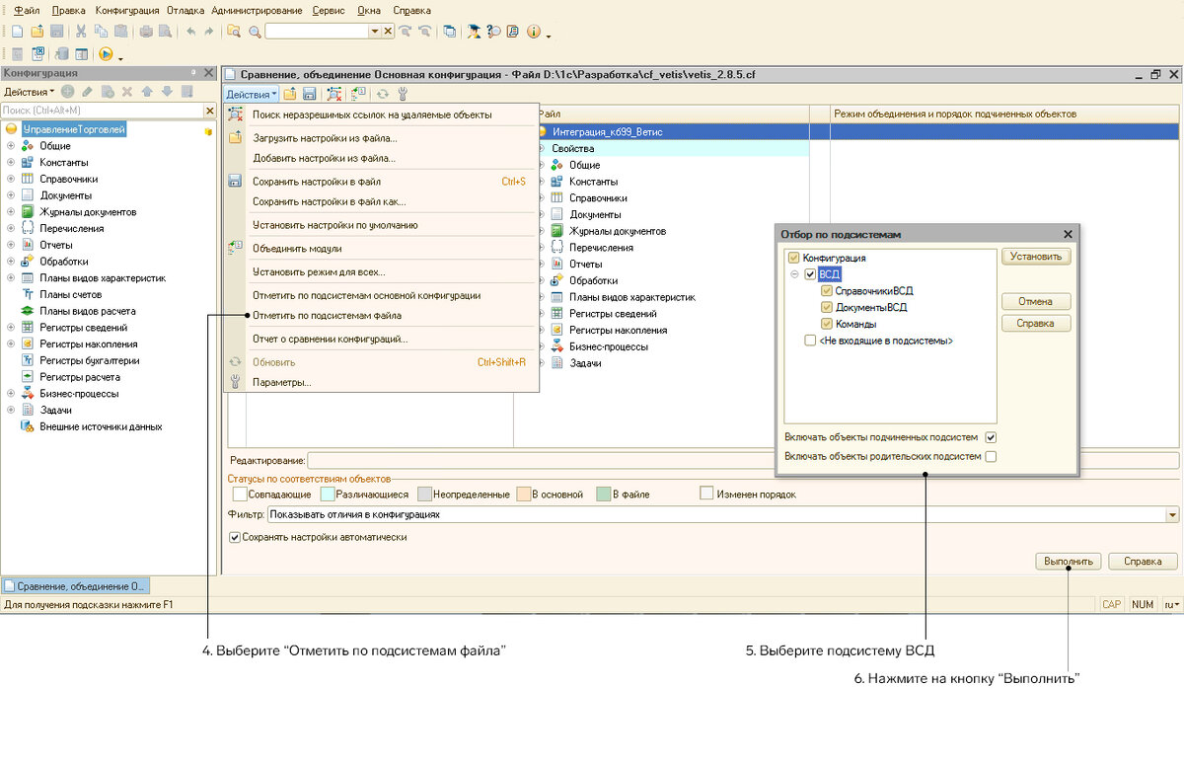Click save settings diskette icon in comparison toolbar

tap(309, 94)
